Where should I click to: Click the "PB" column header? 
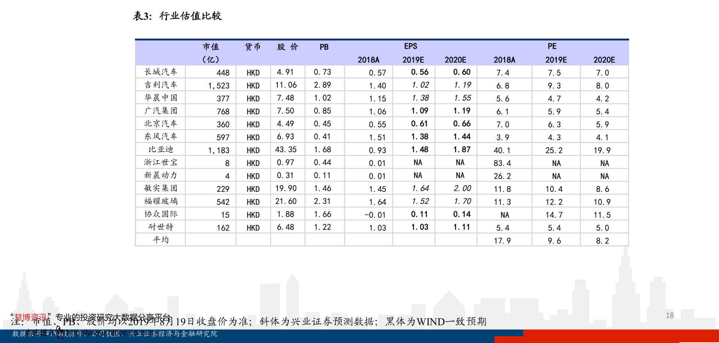click(324, 47)
